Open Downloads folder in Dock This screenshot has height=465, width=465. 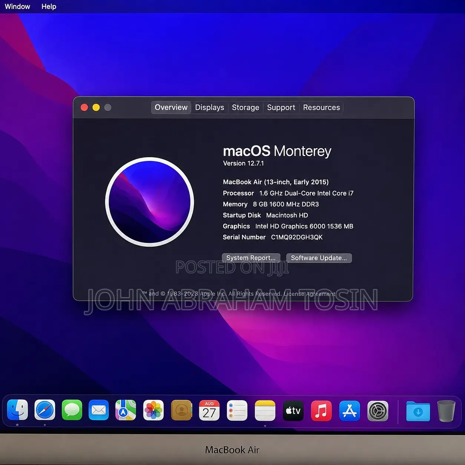[418, 411]
